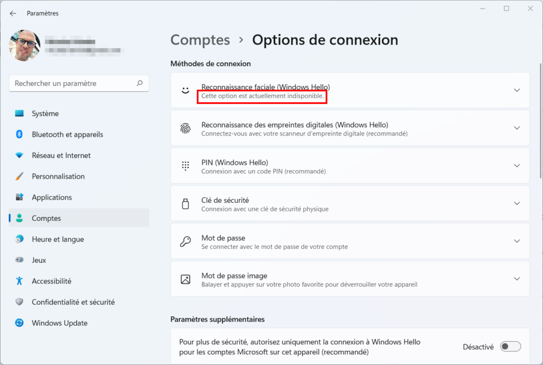Screen dimensions: 543x365
Task: Toggle the Windows Hello only sign-in switch
Action: point(511,346)
